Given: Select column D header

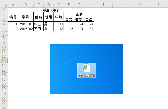Looking at the screenshot, I should tap(49, 5).
